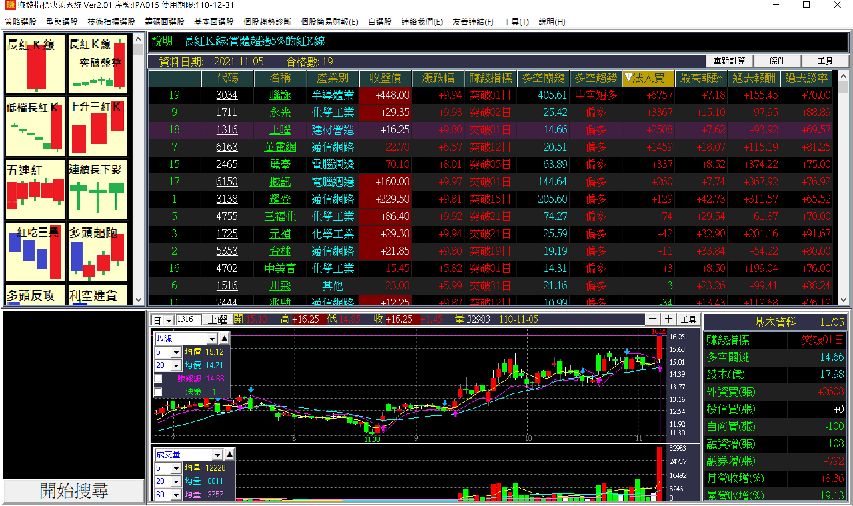853x506 pixels.
Task: Toggle the 決策 checkbox
Action: (x=158, y=392)
